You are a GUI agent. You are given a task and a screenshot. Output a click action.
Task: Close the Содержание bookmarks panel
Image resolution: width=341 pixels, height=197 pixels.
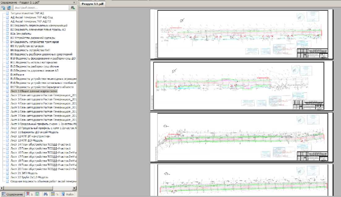tap(74, 2)
